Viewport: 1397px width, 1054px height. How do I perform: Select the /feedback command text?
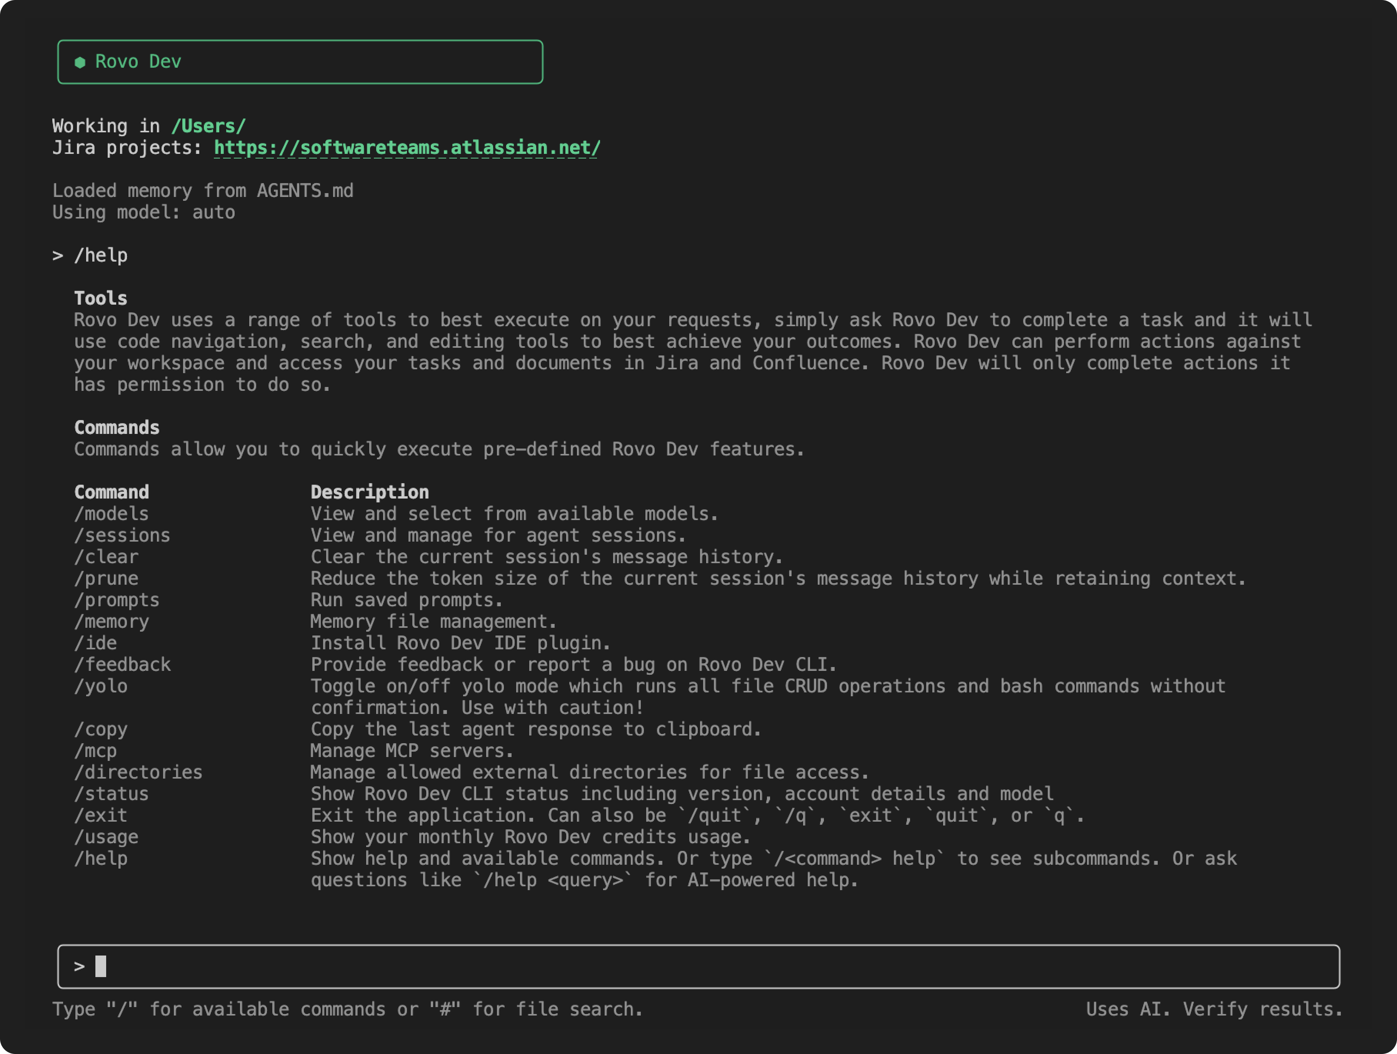pos(122,664)
